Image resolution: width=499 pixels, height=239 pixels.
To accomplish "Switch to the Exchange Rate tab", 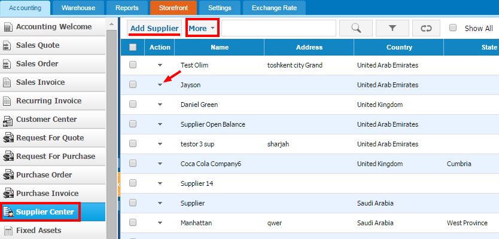I will tap(274, 8).
